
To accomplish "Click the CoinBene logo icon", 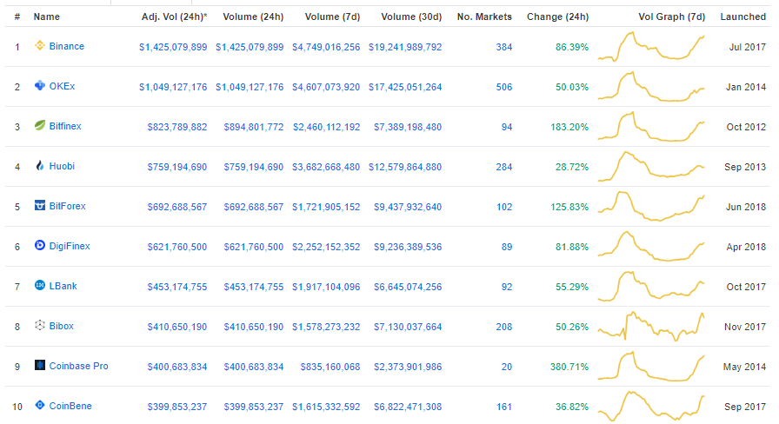I will point(39,406).
